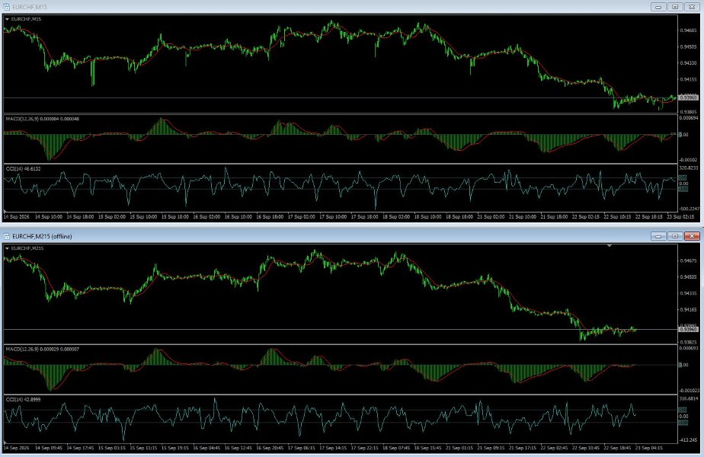Click the 0.94675 price scale value
Image resolution: width=704 pixels, height=457 pixels.
pos(688,260)
